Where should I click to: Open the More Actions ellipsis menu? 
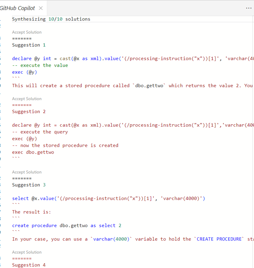[x=248, y=8]
